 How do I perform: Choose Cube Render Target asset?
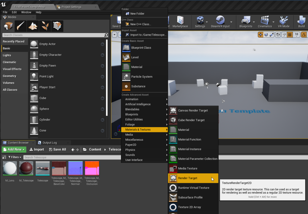[194, 120]
